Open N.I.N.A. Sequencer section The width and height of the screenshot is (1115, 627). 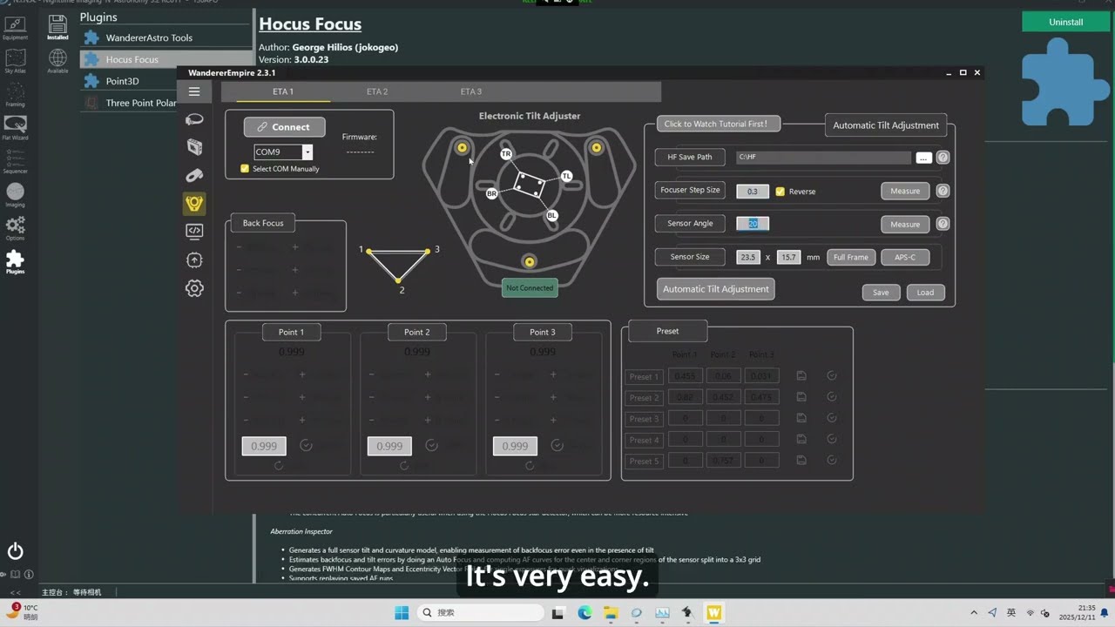[x=15, y=161]
